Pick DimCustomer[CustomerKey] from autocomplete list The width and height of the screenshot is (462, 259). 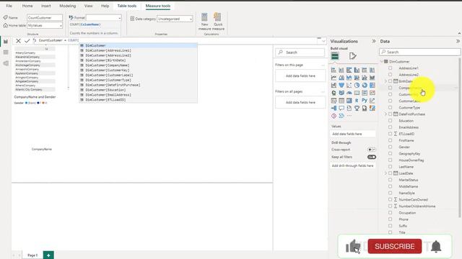pyautogui.click(x=139, y=71)
